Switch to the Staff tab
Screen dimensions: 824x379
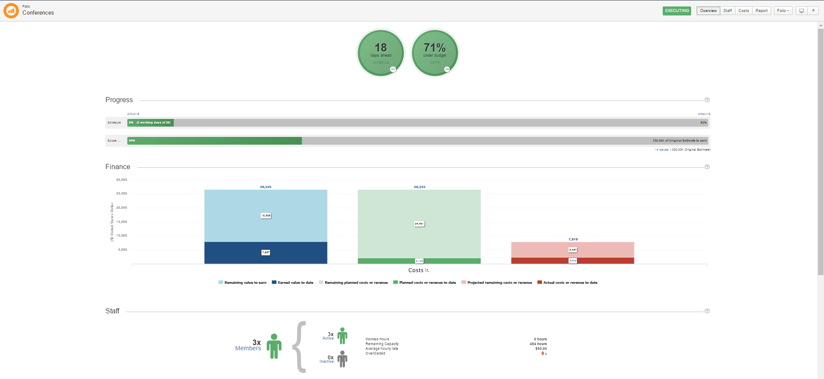click(727, 11)
